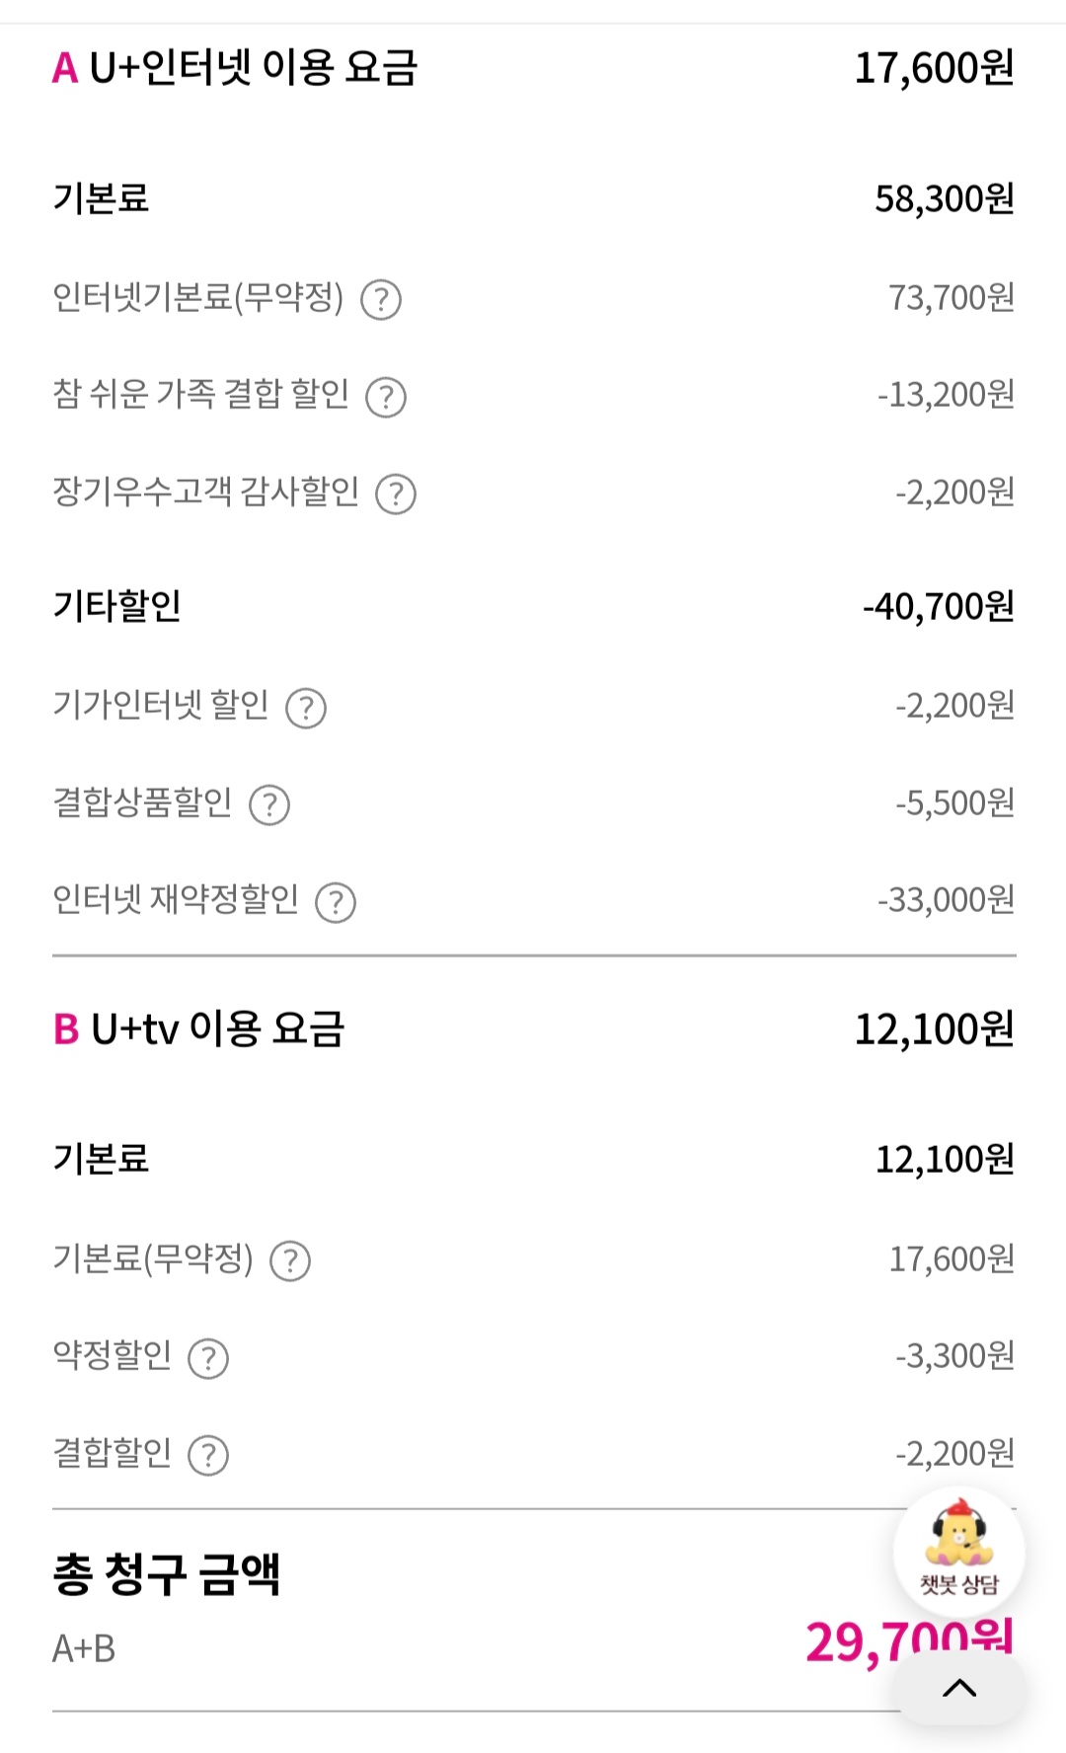Open help for 약정할인
Screen dimensions: 1066x1753
click(208, 1358)
